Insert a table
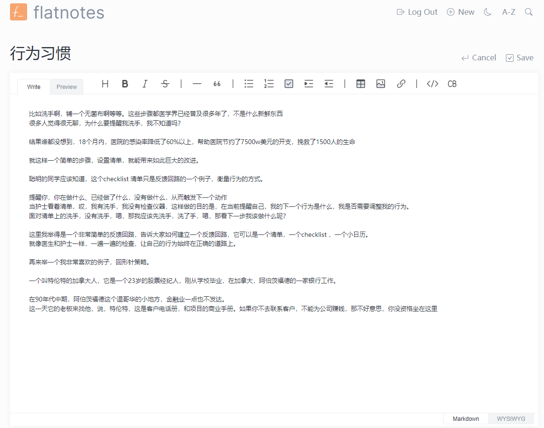The height and width of the screenshot is (428, 544). [x=360, y=84]
